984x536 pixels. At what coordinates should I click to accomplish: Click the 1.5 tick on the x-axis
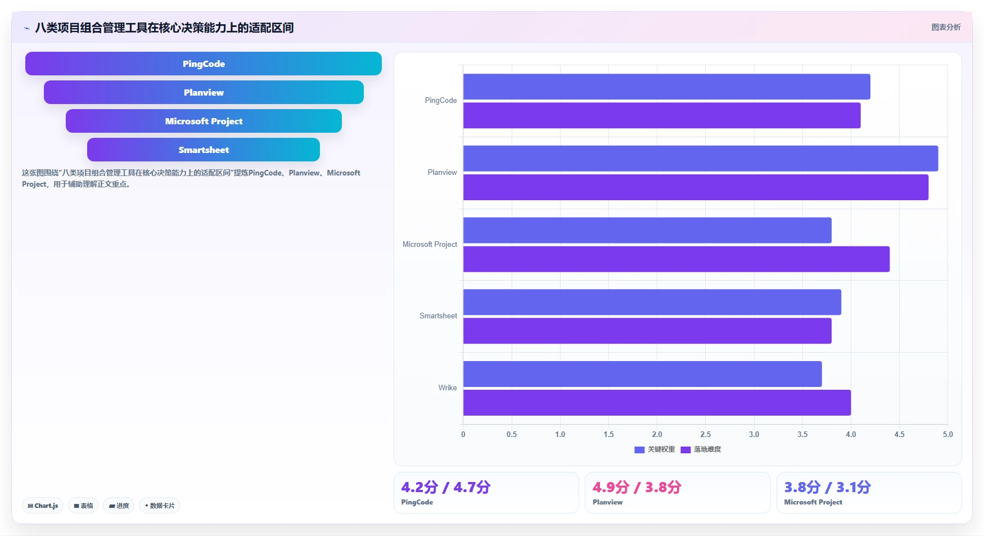[608, 435]
